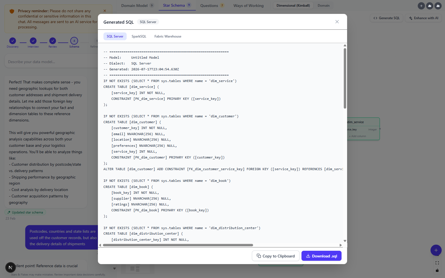Click the small chevron down arrow beside the chat
This screenshot has height=278, width=445.
[114, 269]
